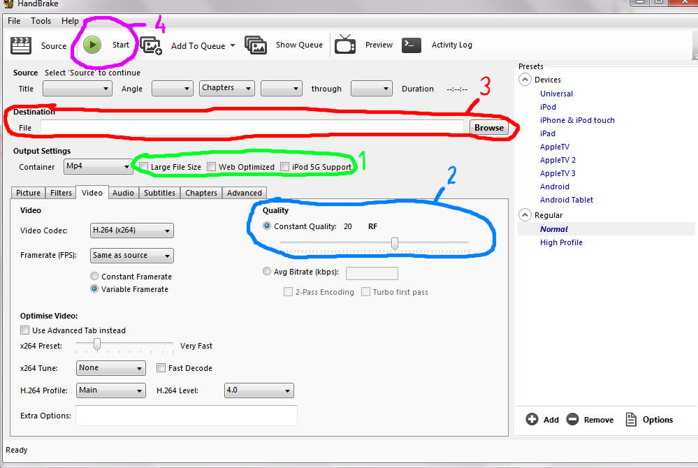Open the Add To Queue dropdown arrow
Image resolution: width=698 pixels, height=468 pixels.
tap(233, 45)
